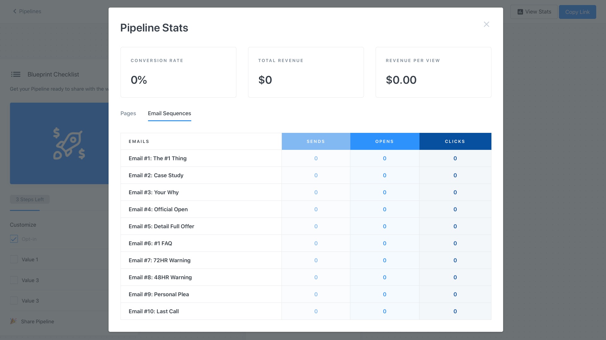Image resolution: width=606 pixels, height=340 pixels.
Task: Click the bar chart icon in View Stats
Action: click(520, 12)
